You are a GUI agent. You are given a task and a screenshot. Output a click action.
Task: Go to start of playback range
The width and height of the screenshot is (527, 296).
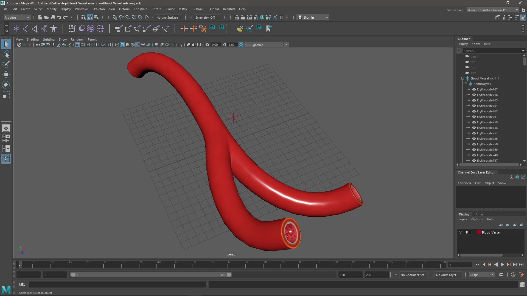(x=477, y=264)
